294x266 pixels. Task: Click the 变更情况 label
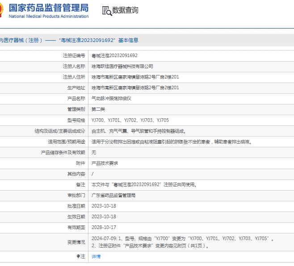point(76,242)
